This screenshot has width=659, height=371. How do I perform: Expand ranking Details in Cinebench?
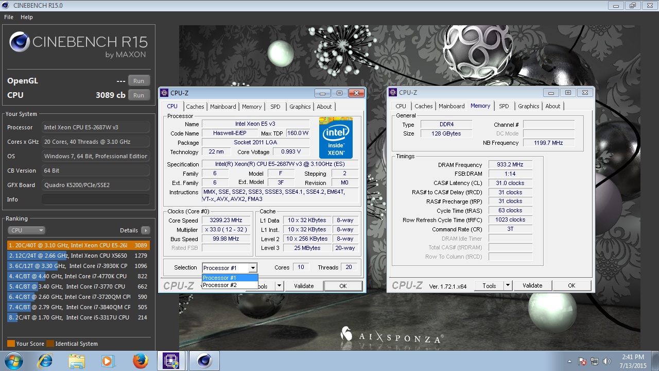click(x=146, y=230)
